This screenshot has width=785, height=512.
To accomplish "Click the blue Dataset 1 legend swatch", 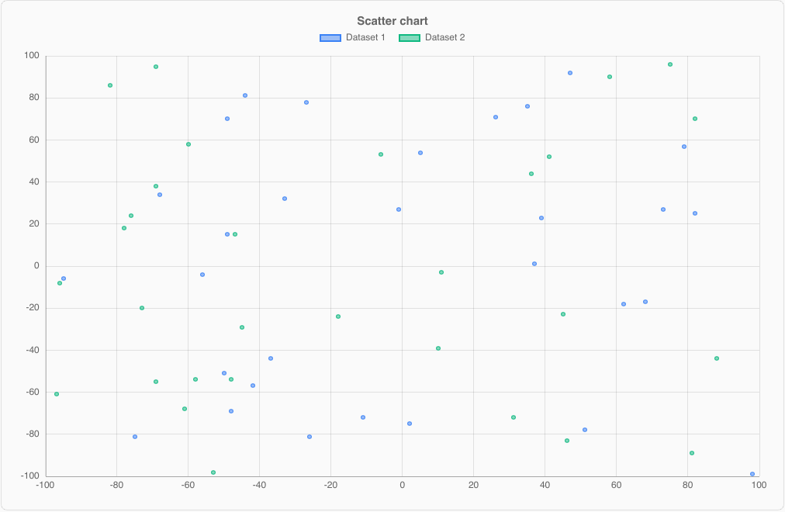I will pyautogui.click(x=330, y=37).
